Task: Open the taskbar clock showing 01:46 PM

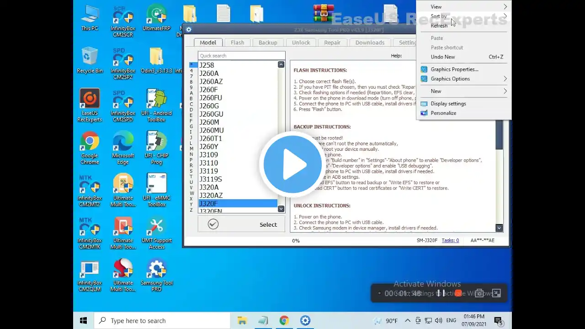Action: pyautogui.click(x=474, y=320)
